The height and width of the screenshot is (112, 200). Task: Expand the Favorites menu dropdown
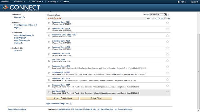[x=5, y=2]
